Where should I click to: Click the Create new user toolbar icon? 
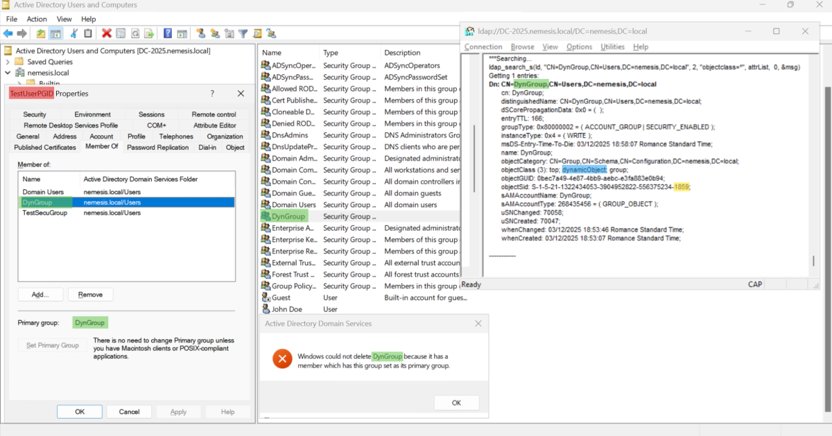pyautogui.click(x=201, y=33)
